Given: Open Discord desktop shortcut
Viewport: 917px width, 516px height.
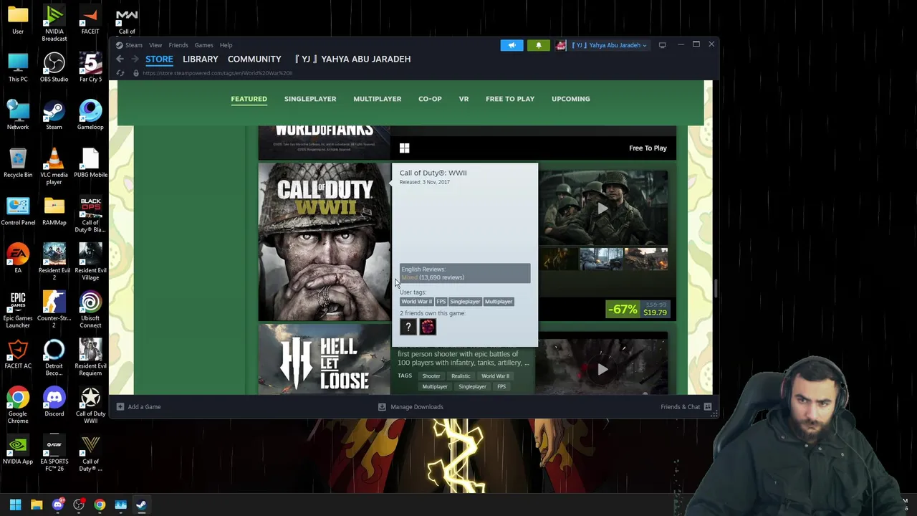Looking at the screenshot, I should [x=54, y=403].
